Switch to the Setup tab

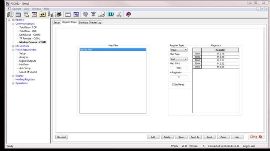click(x=57, y=22)
